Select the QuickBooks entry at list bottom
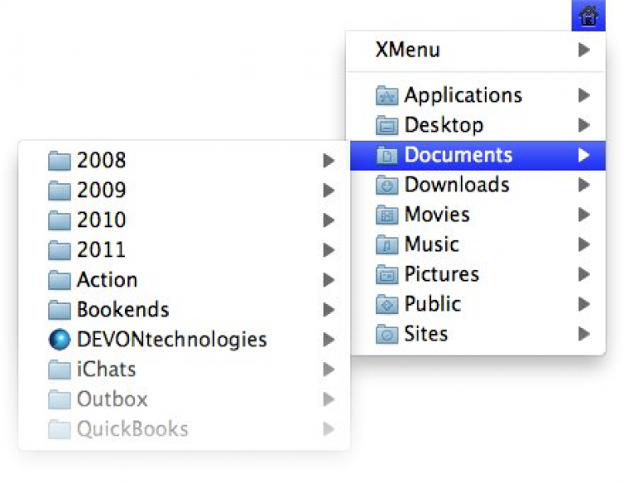Image resolution: width=624 pixels, height=483 pixels. point(131,430)
